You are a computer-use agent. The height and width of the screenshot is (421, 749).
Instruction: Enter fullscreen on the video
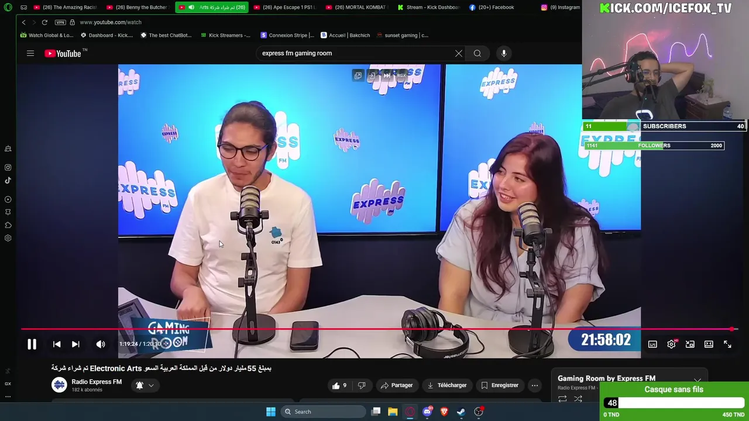[x=727, y=344]
